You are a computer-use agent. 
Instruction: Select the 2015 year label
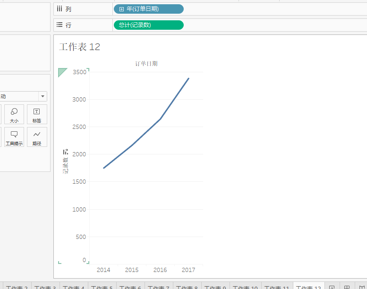pos(132,270)
